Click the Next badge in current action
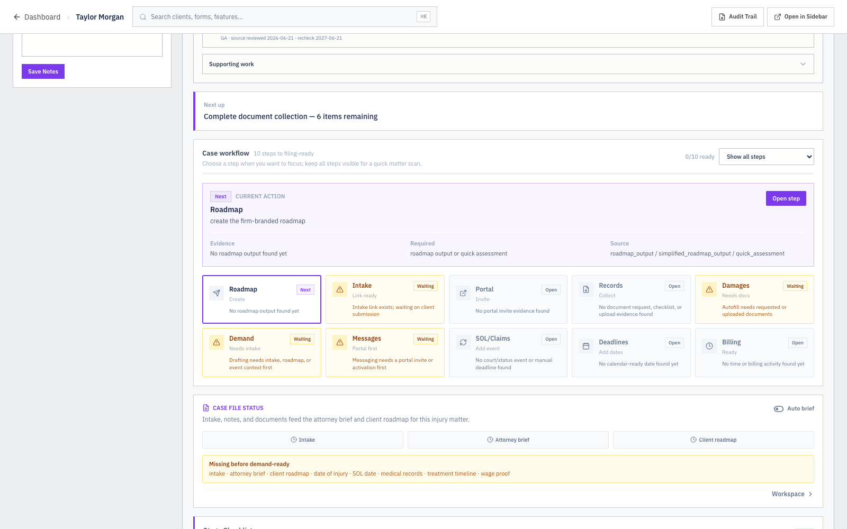The image size is (847, 529). coord(221,196)
